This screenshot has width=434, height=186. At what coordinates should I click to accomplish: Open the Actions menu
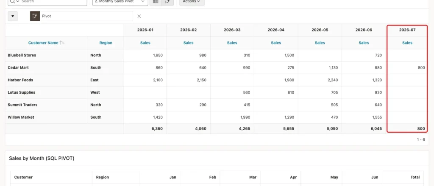point(192,1)
